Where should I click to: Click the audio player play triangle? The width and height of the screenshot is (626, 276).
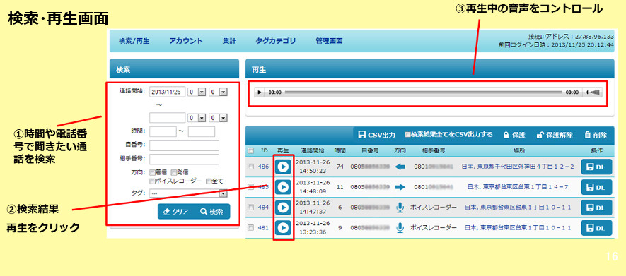coord(260,92)
